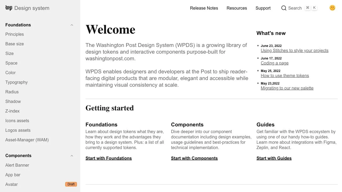Open the Resources menu item
The height and width of the screenshot is (192, 342).
(237, 8)
